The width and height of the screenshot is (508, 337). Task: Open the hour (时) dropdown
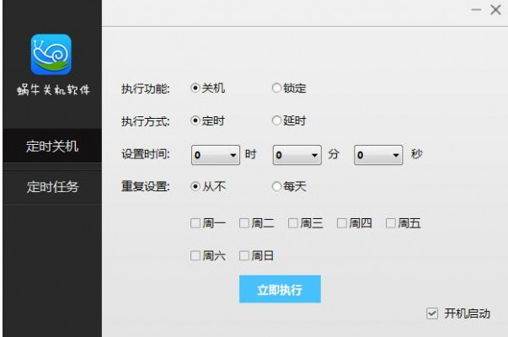pyautogui.click(x=216, y=155)
